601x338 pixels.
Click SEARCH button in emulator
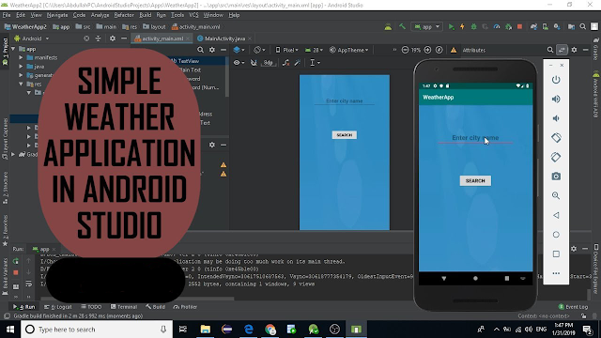click(475, 180)
